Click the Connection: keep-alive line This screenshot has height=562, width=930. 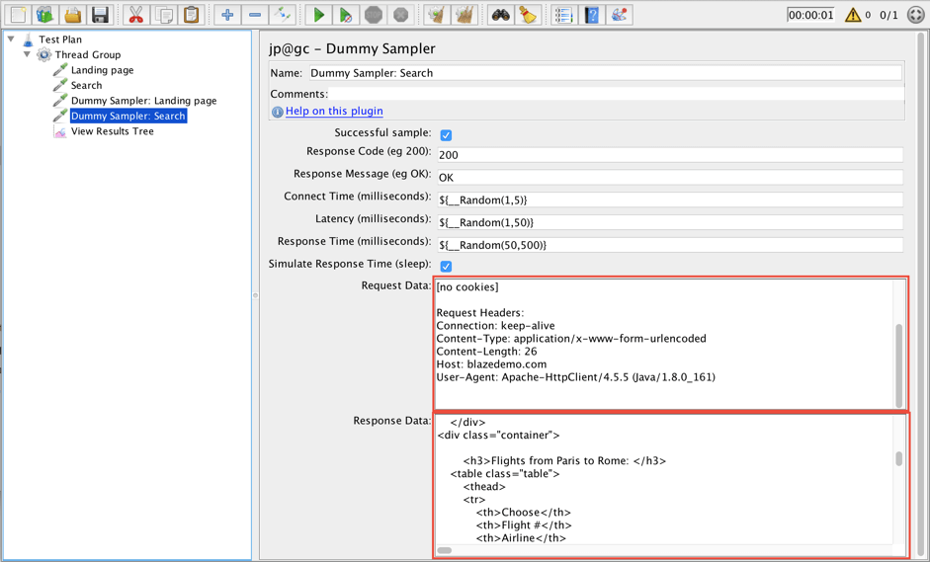click(x=496, y=326)
